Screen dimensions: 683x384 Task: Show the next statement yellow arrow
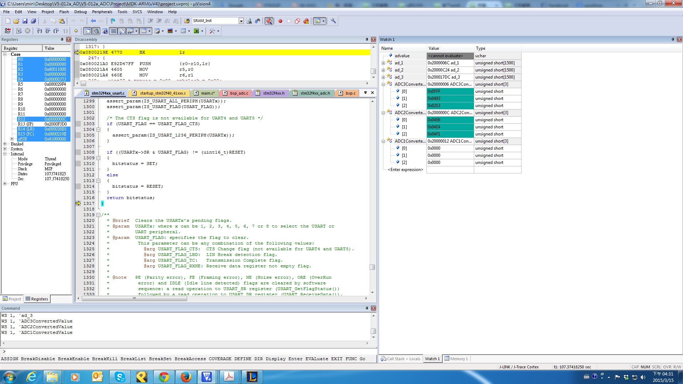click(x=76, y=31)
